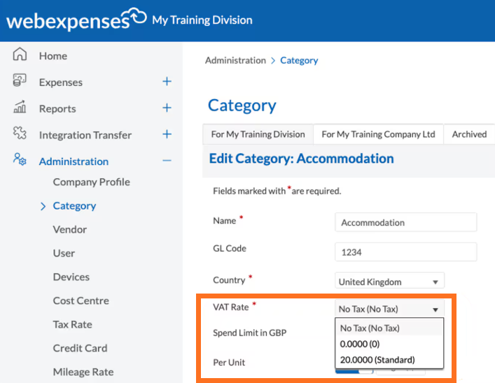Select the Category submenu item
The height and width of the screenshot is (383, 495).
74,206
